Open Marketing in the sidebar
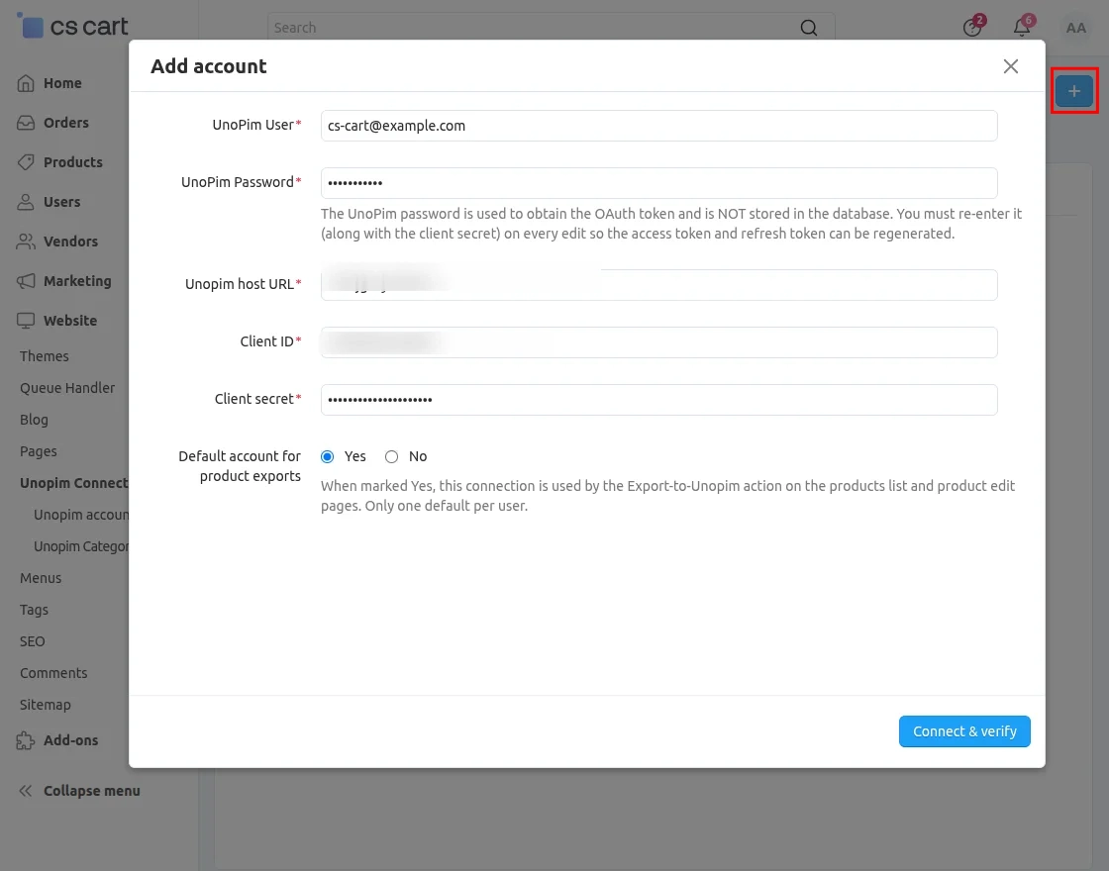Viewport: 1109px width, 871px height. pyautogui.click(x=78, y=281)
